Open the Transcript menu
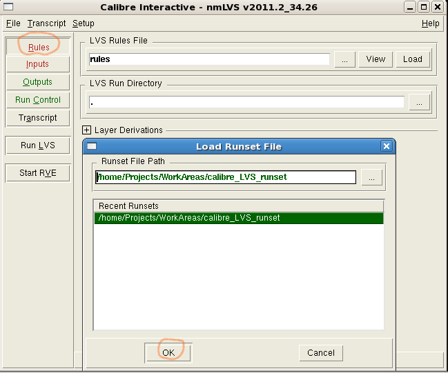 click(46, 23)
